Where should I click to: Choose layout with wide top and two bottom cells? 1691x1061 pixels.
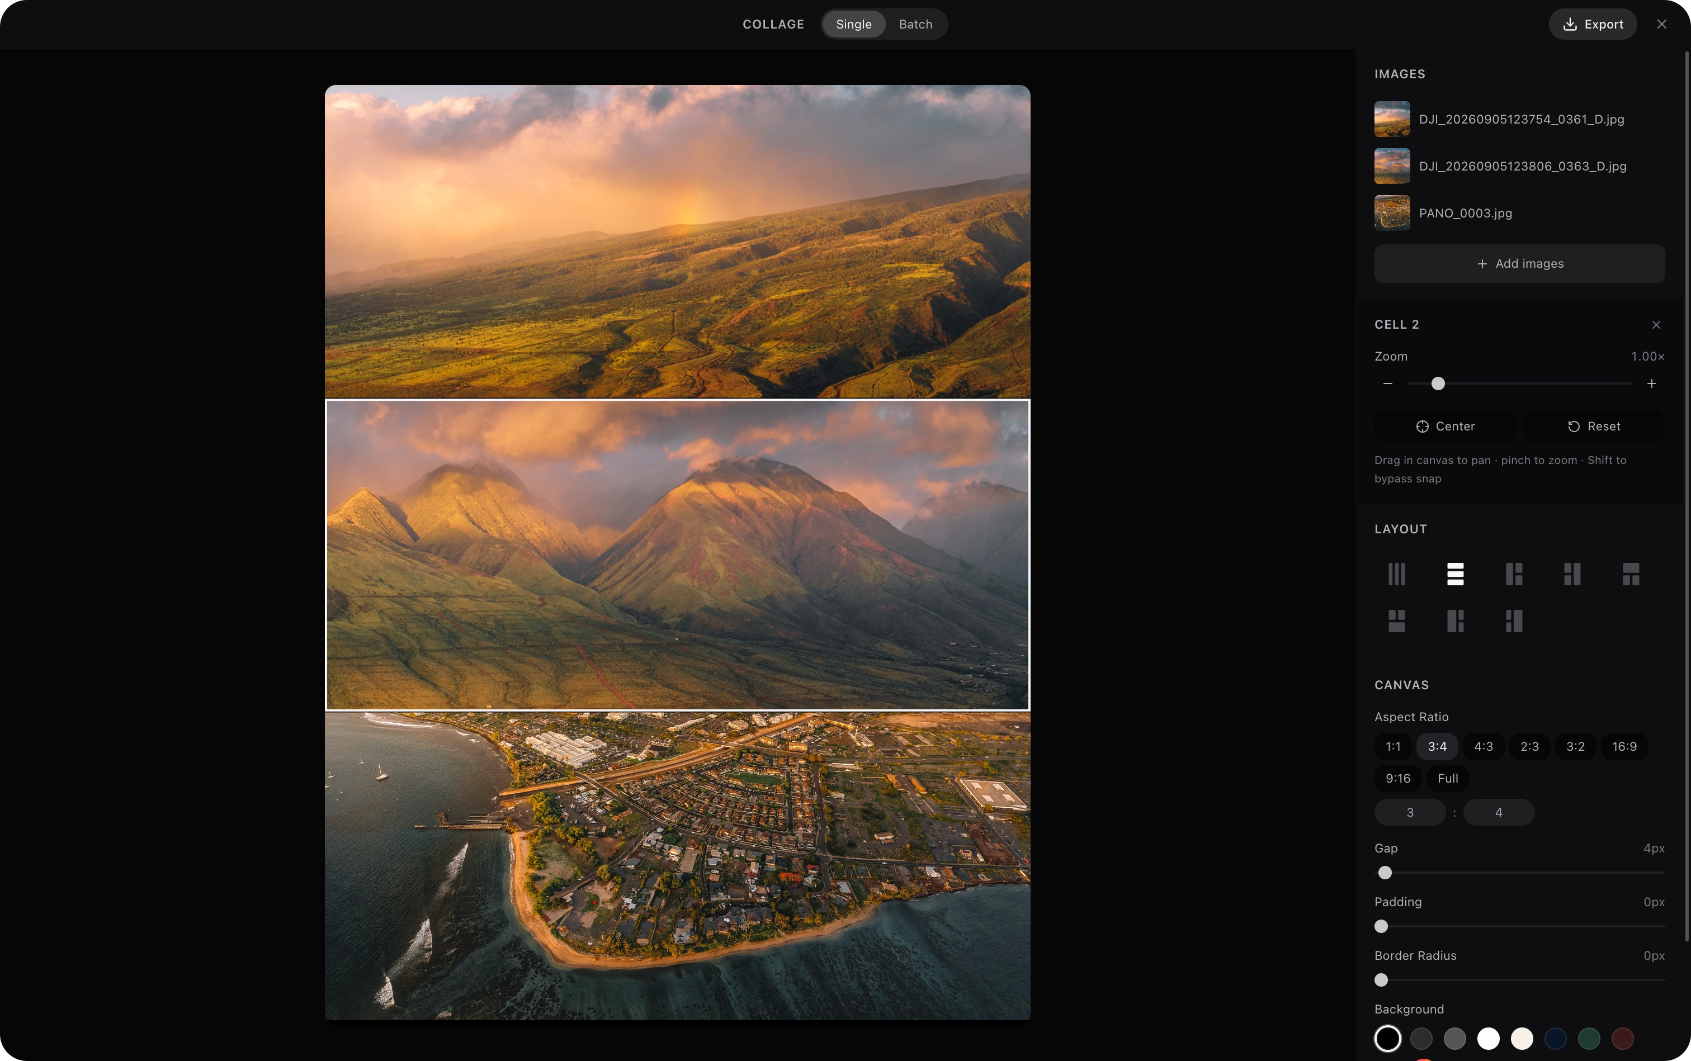pos(1631,574)
